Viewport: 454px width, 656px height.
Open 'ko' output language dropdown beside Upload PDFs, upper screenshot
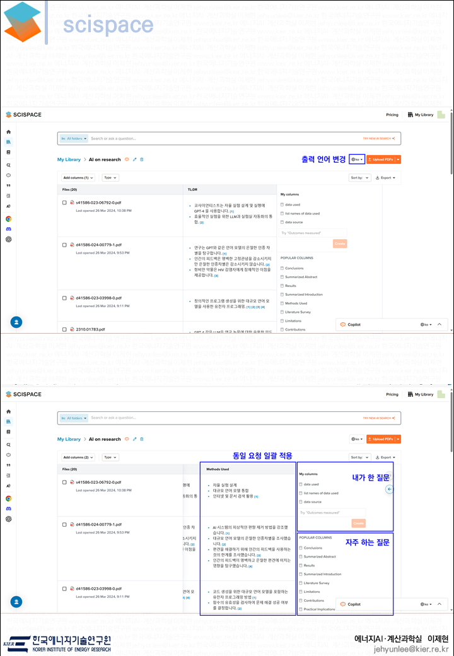(357, 160)
